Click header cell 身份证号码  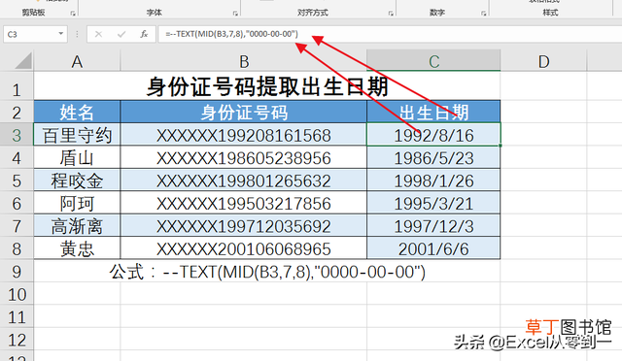(244, 113)
